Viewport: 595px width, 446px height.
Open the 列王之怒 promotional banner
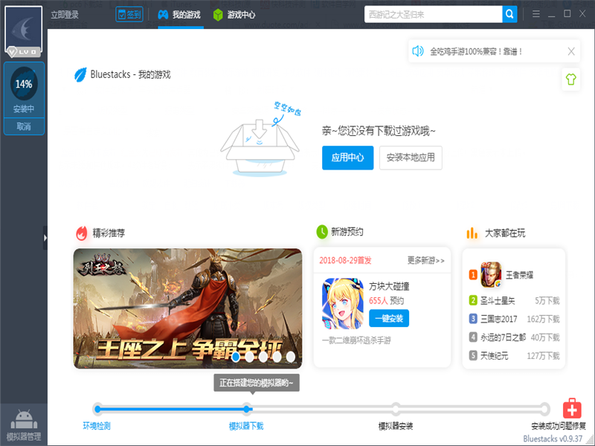(x=187, y=308)
